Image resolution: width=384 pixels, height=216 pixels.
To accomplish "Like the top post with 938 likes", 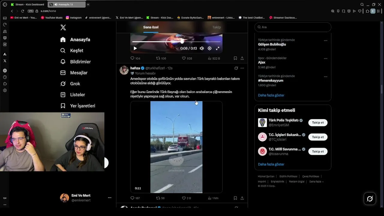I will [187, 58].
